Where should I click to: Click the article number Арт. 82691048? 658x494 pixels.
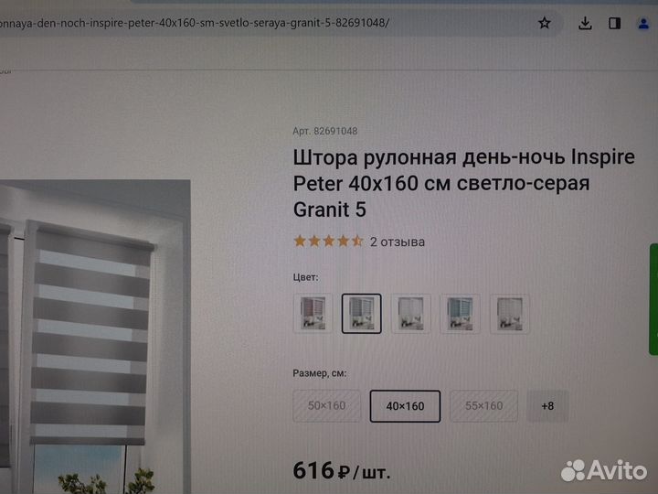click(x=325, y=131)
